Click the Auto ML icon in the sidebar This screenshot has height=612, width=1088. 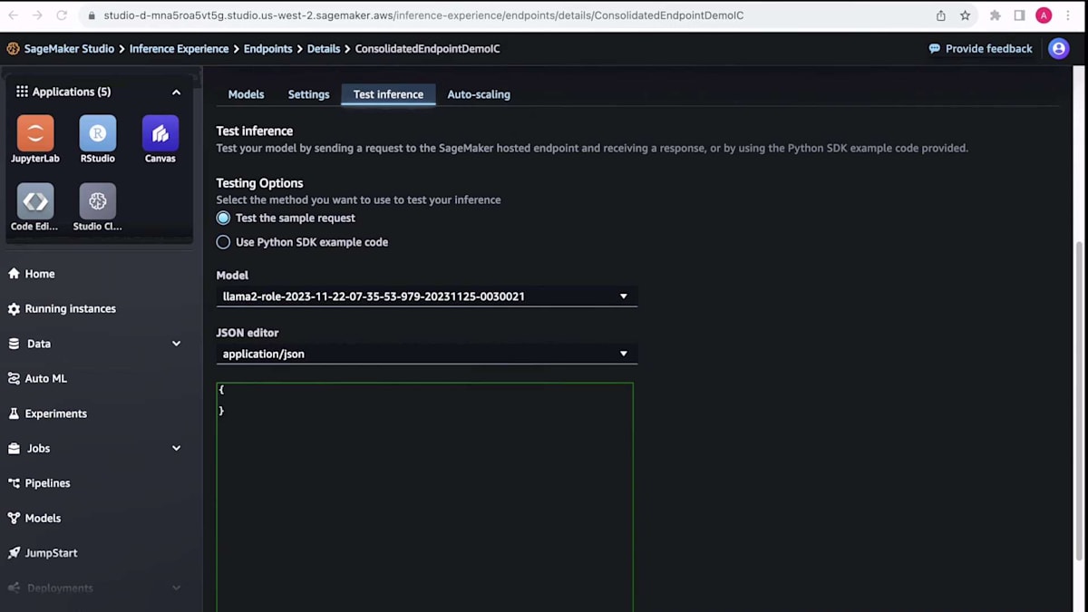click(14, 379)
